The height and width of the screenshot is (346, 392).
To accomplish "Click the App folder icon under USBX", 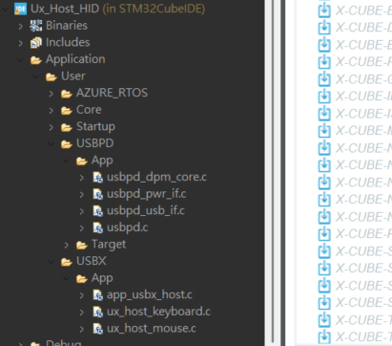I will coord(82,278).
